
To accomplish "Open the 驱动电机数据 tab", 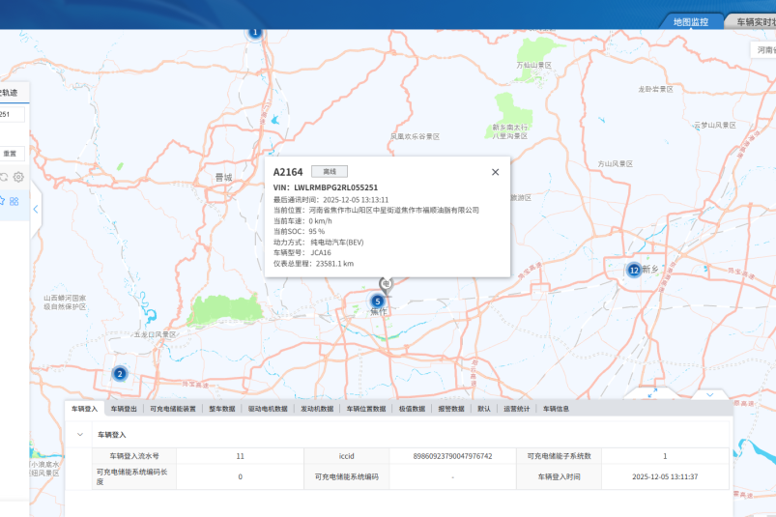I will coord(268,409).
